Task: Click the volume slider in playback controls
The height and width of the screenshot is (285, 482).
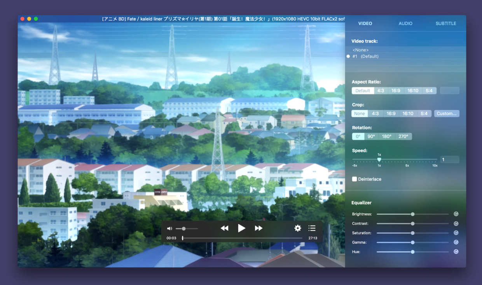Action: [x=187, y=228]
